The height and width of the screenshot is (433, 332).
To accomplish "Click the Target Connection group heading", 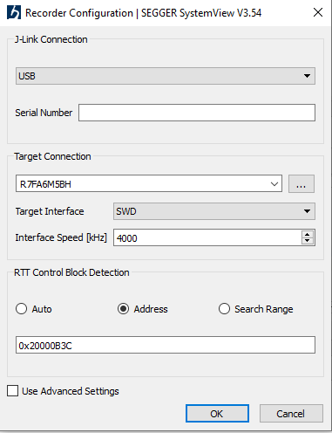I will point(52,156).
